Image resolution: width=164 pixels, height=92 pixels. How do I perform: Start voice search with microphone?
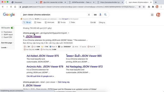(x=100, y=15)
